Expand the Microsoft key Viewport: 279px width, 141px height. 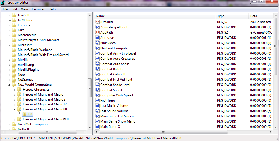[x=9, y=45]
